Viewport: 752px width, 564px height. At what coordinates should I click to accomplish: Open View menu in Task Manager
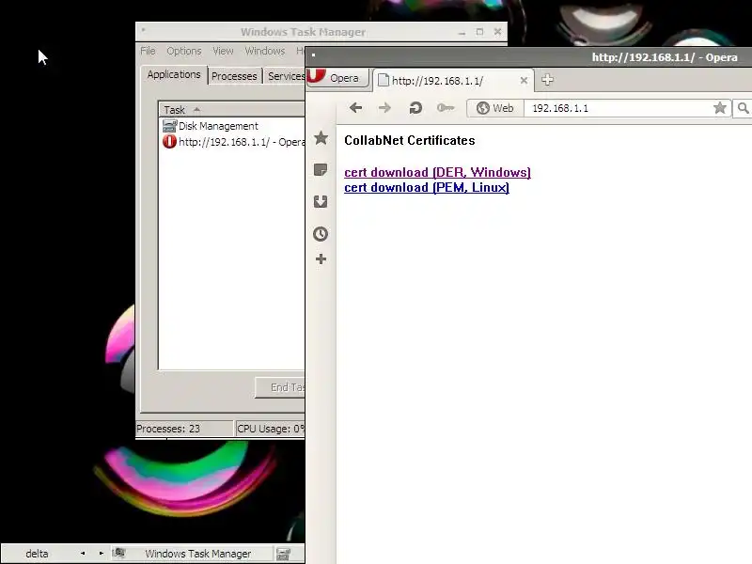coord(223,51)
